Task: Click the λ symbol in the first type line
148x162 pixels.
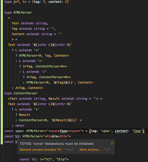Action: click(x=14, y=2)
